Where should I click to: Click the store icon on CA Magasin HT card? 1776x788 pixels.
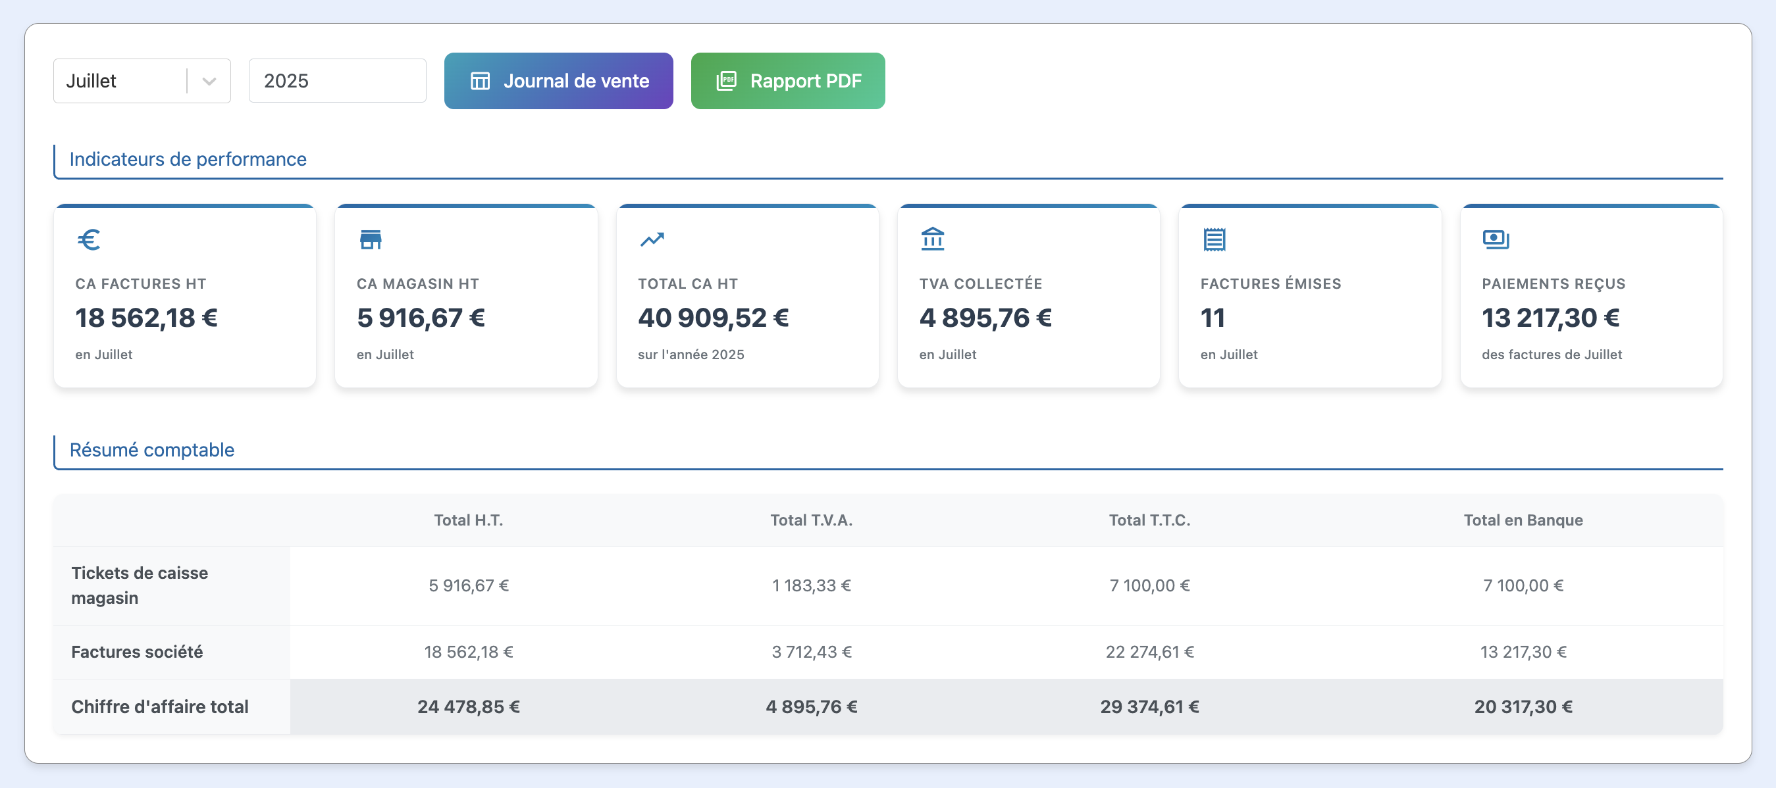370,239
